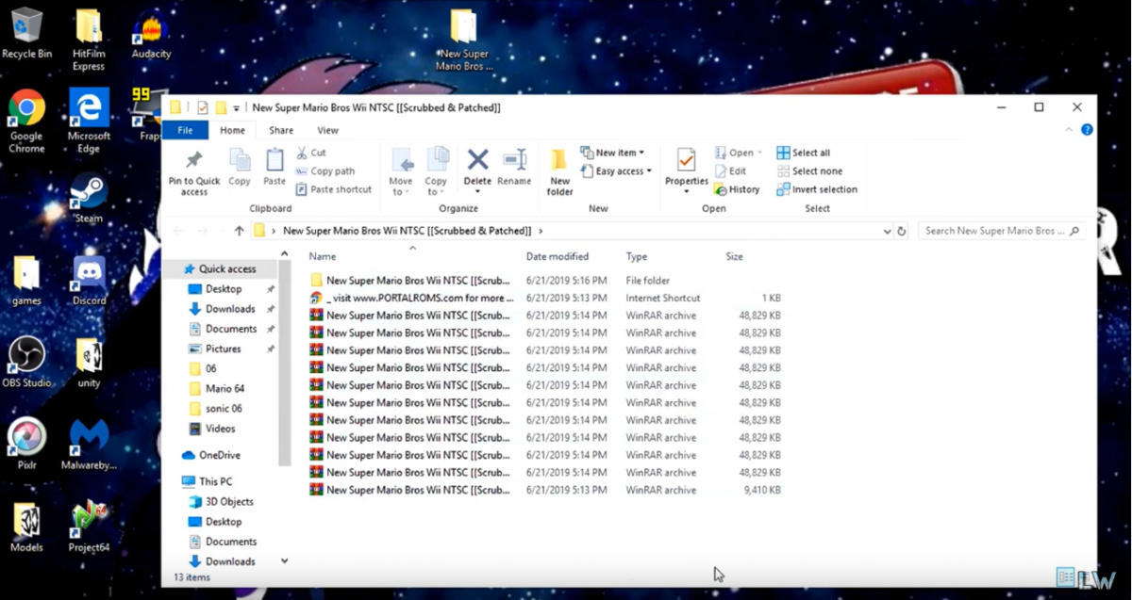Switch to the View ribbon tab
This screenshot has height=600, width=1132.
coord(327,130)
